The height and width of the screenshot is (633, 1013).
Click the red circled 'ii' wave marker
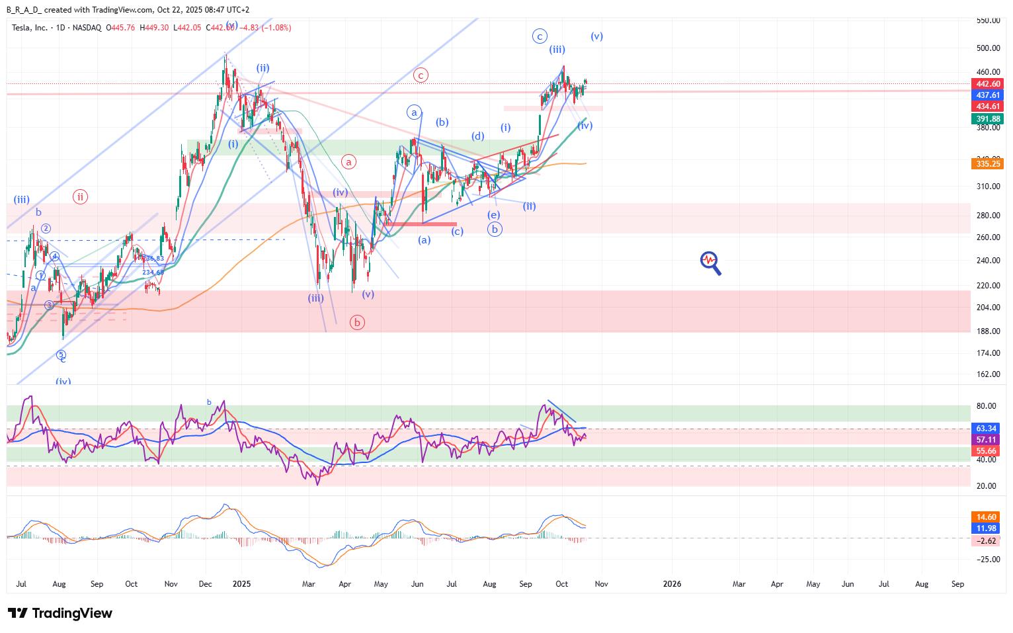coord(80,196)
